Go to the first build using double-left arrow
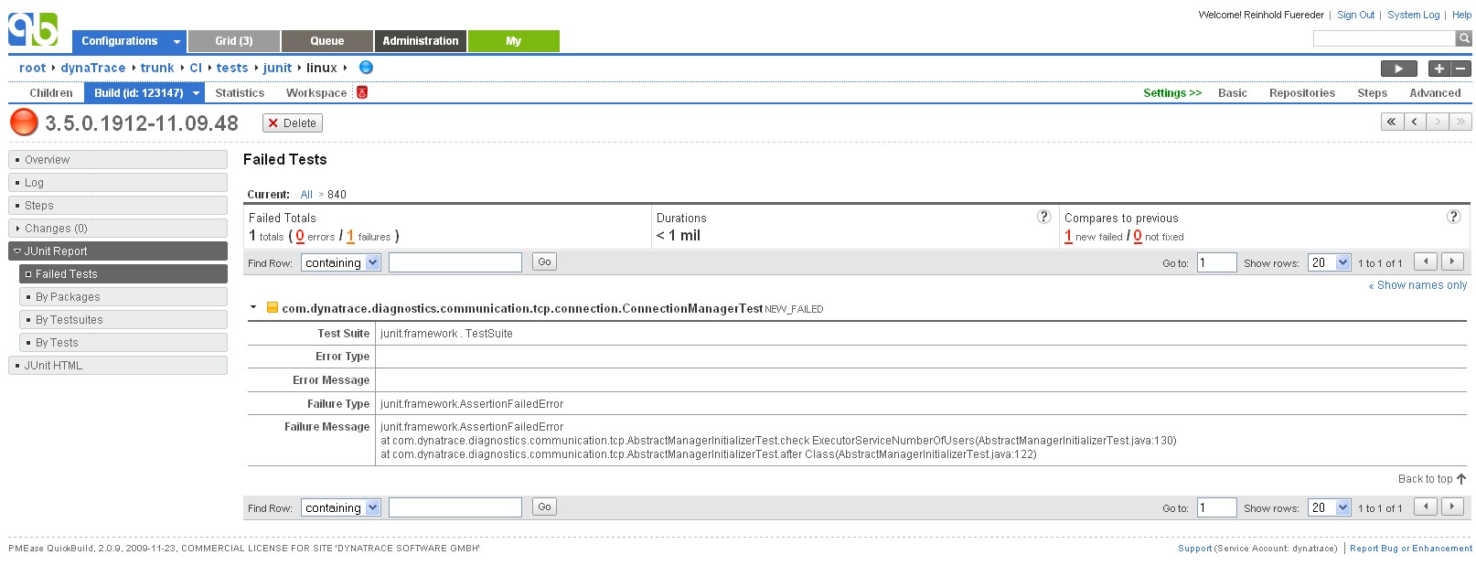The width and height of the screenshot is (1476, 576). pos(1392,122)
